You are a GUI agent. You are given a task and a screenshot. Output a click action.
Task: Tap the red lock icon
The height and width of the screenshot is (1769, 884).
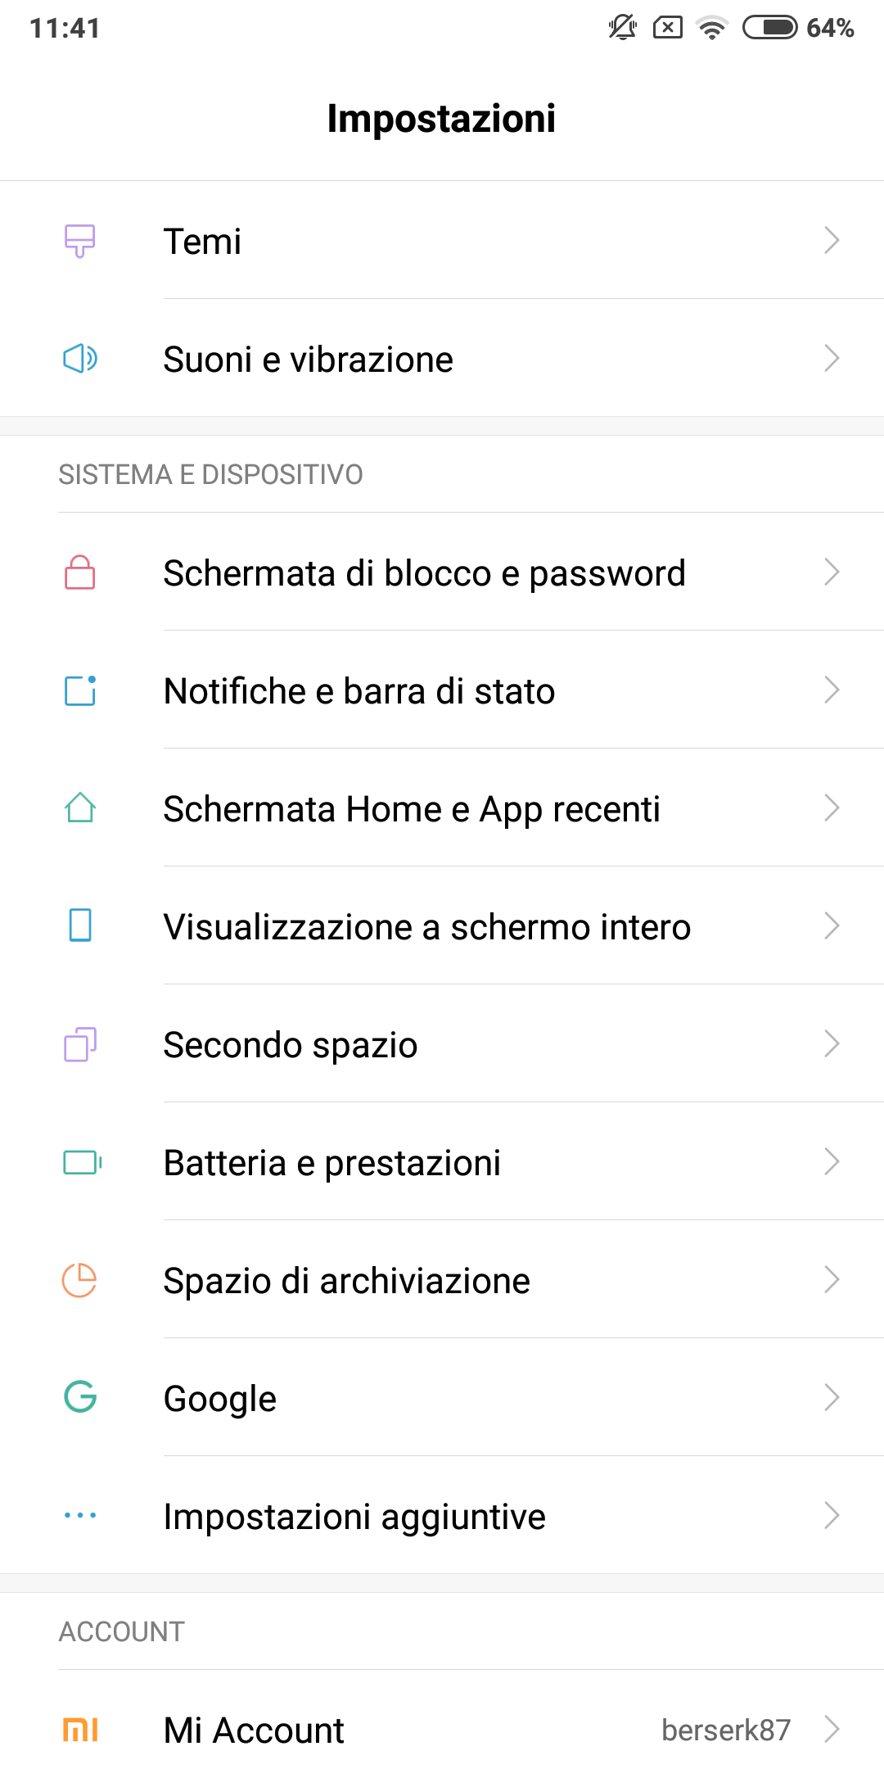click(80, 572)
